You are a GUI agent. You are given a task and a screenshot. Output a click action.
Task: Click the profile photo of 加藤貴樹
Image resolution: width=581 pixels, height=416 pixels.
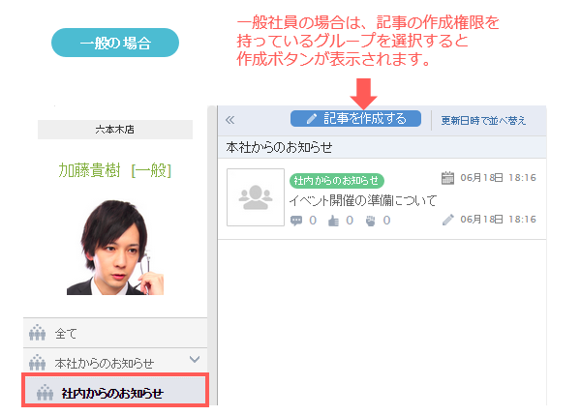115,248
